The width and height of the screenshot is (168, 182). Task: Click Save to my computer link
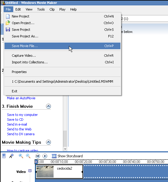pos(22,115)
